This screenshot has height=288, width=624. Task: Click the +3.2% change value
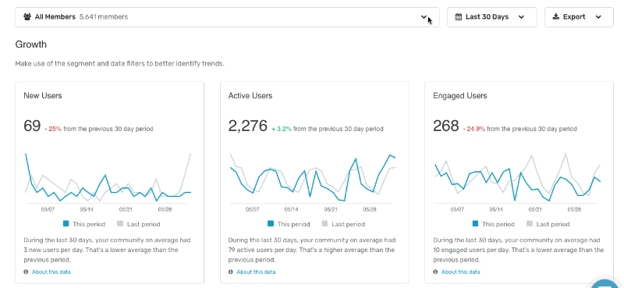[x=282, y=129]
